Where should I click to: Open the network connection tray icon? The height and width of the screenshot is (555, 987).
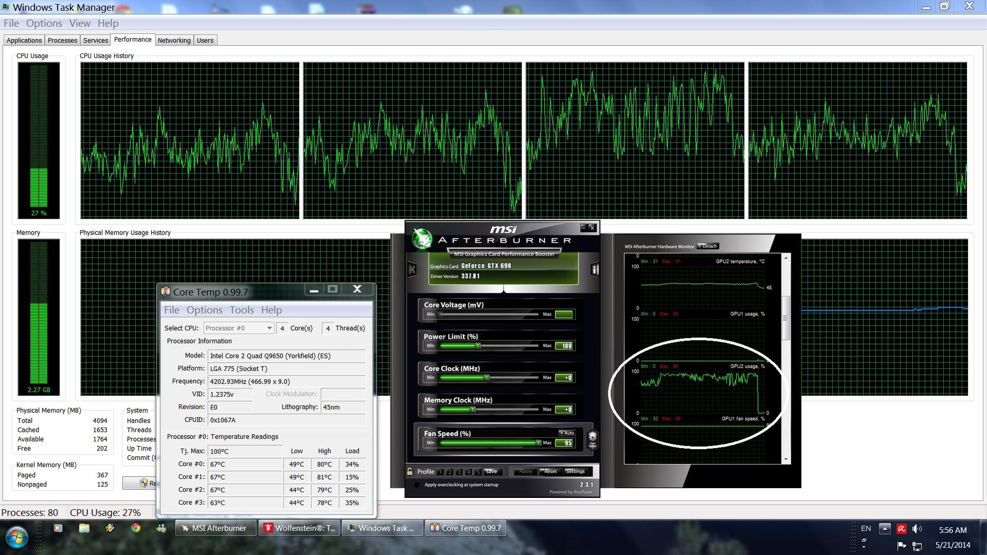[x=917, y=546]
